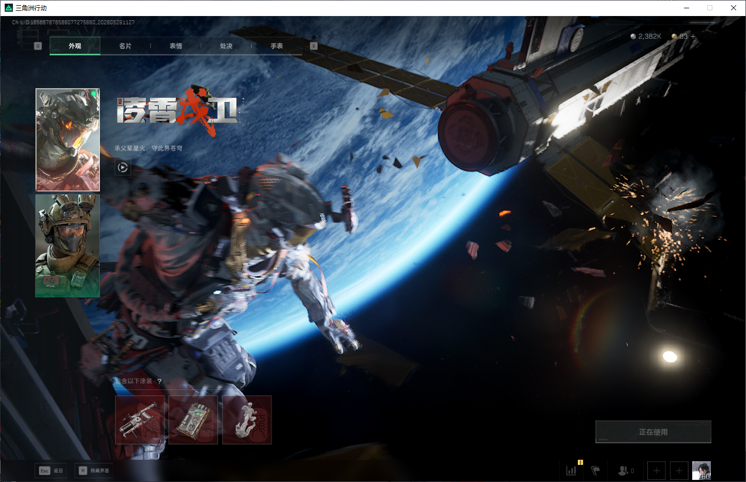Click the 2,382K currency balance
The image size is (746, 482).
coord(650,36)
